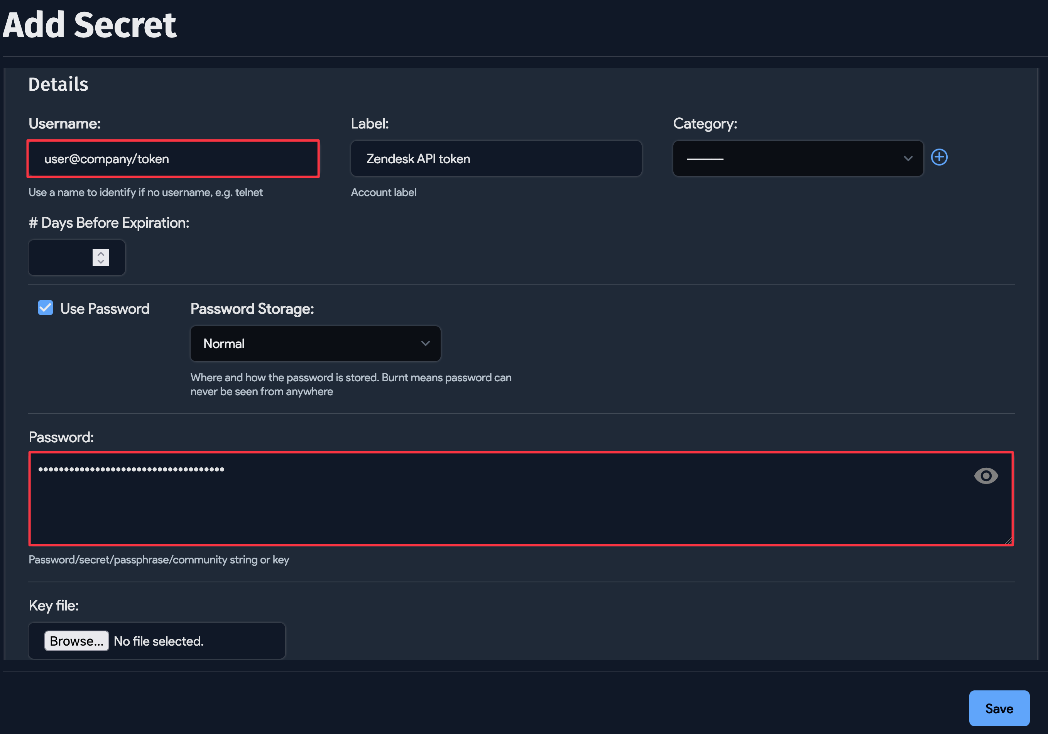Click the Details section heading
This screenshot has height=734, width=1048.
(58, 85)
